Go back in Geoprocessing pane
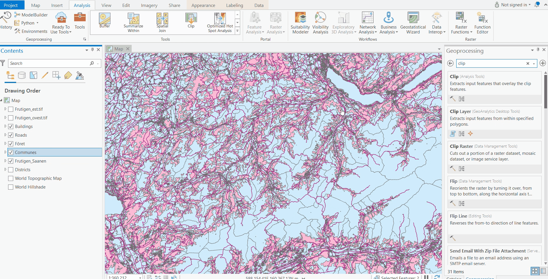Image resolution: width=548 pixels, height=279 pixels. pyautogui.click(x=450, y=63)
